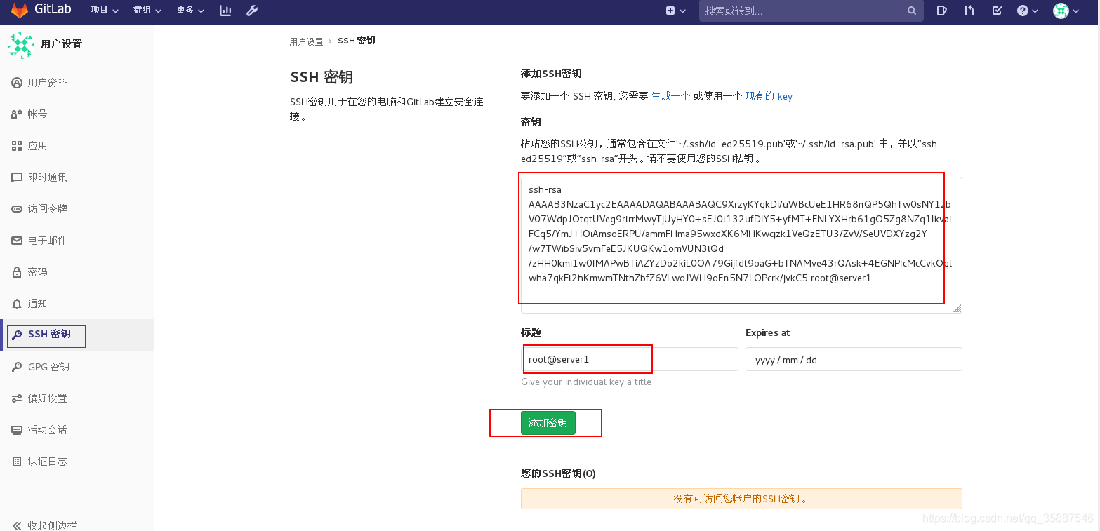Open the analytics chart icon

pos(225,11)
